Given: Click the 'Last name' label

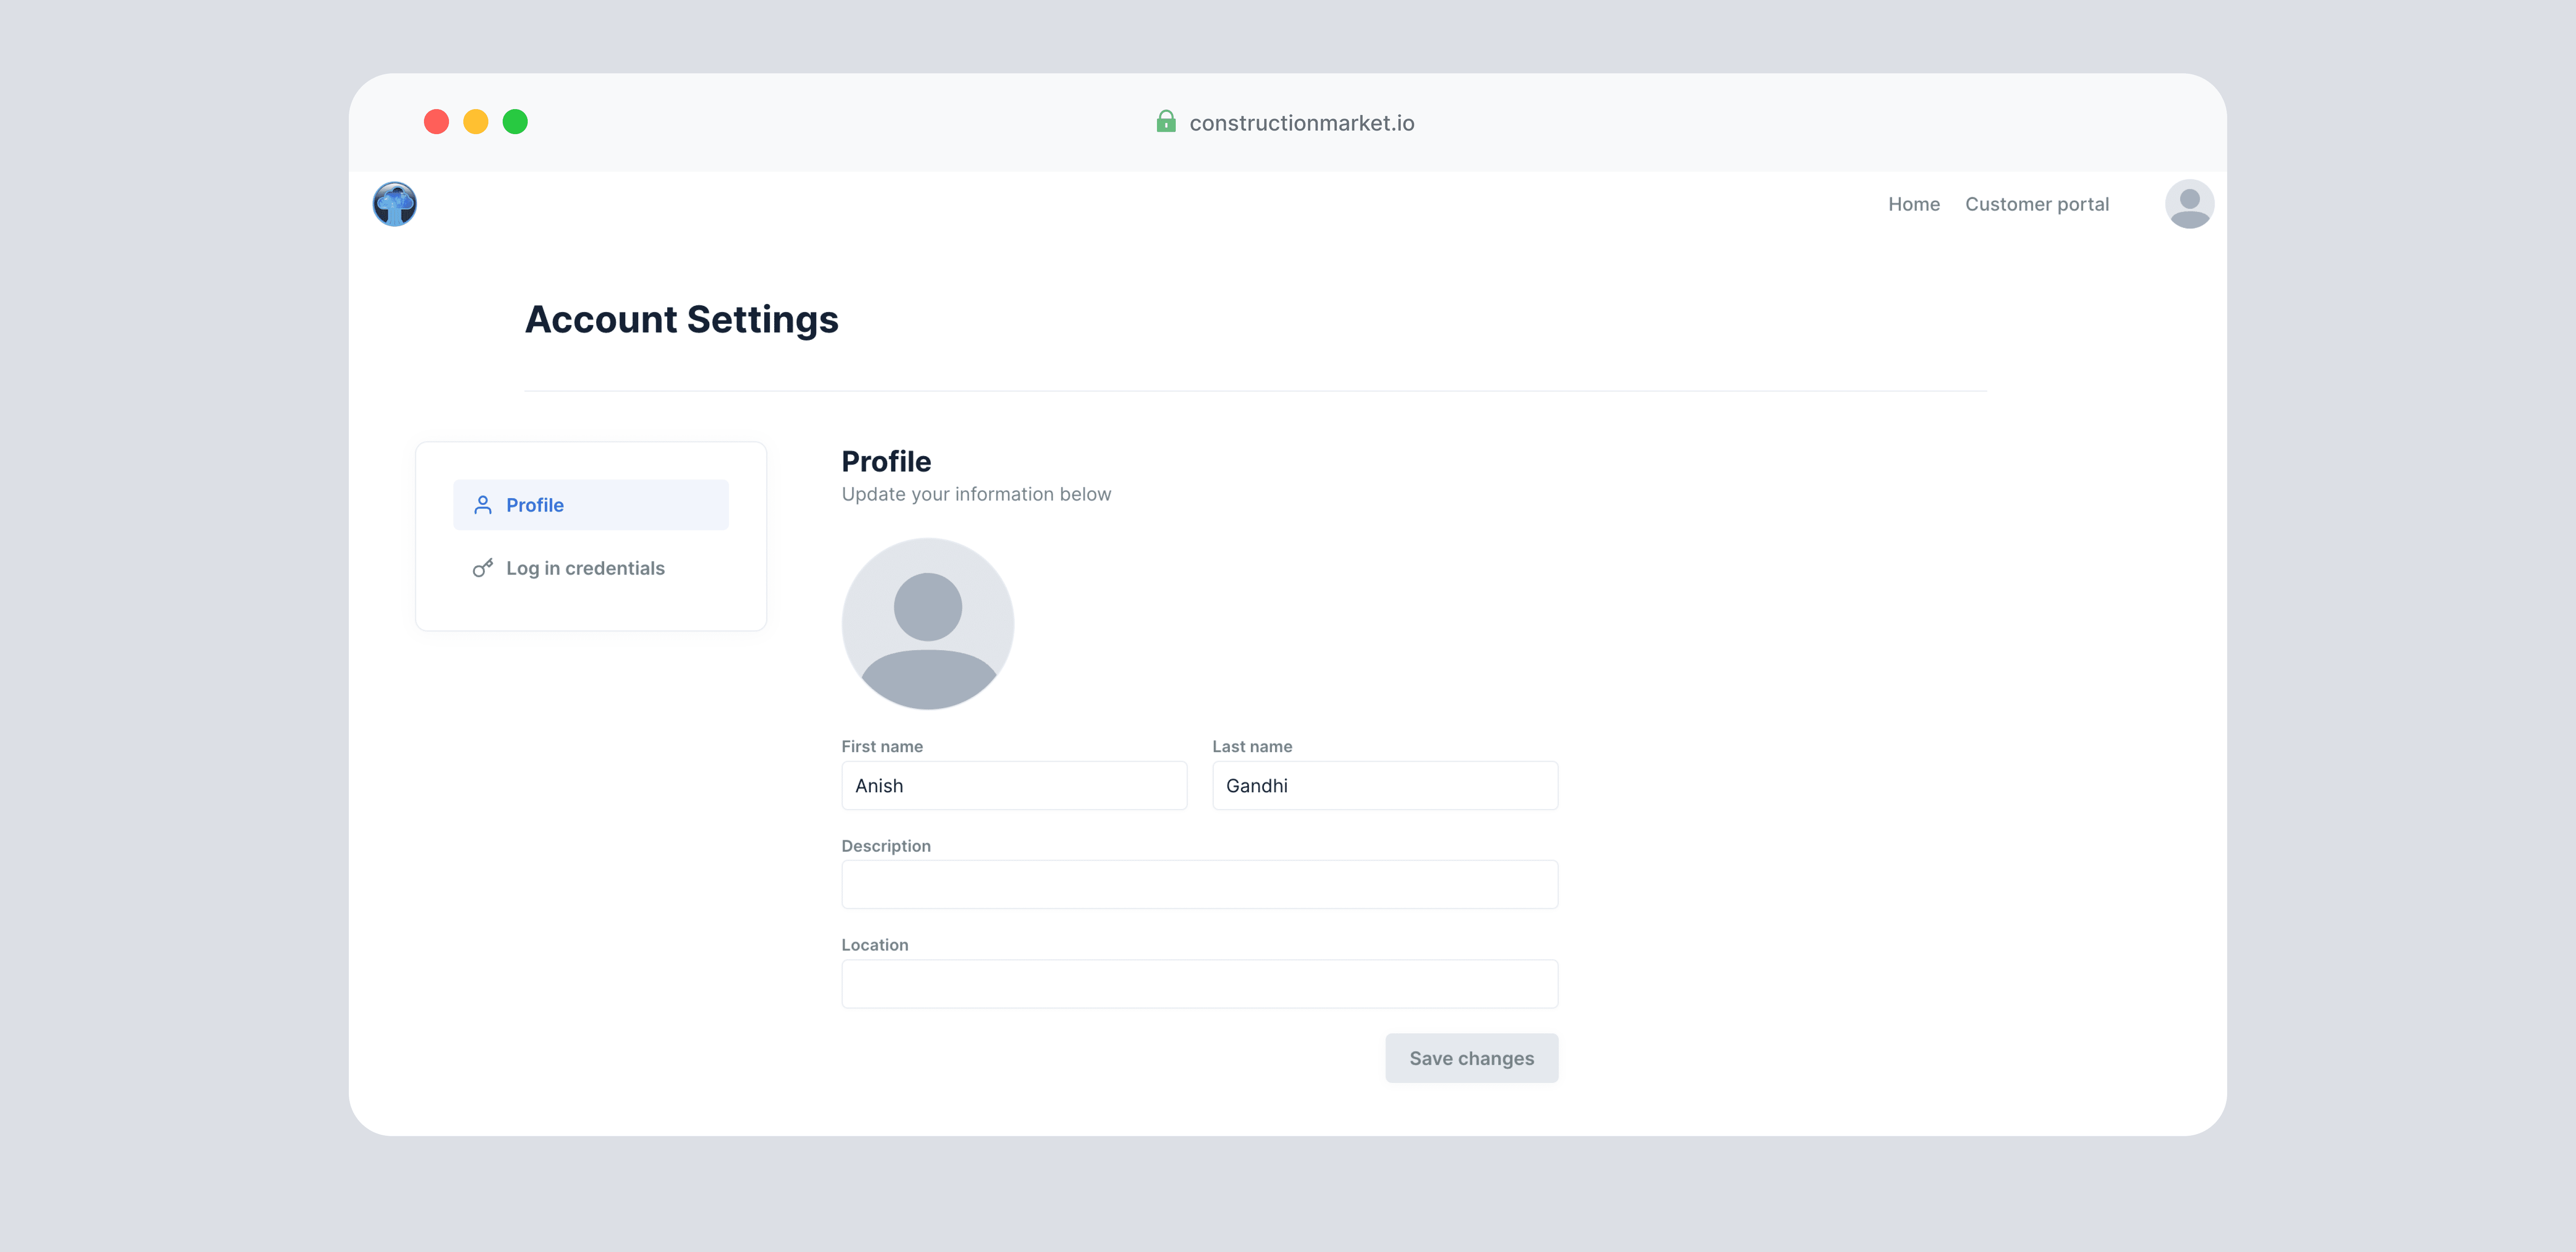Looking at the screenshot, I should click(1252, 747).
